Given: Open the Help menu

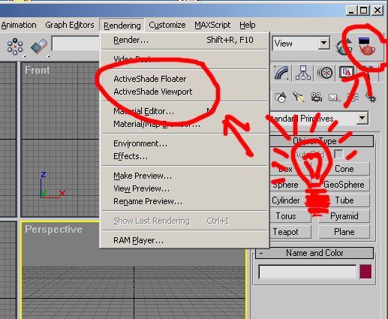Looking at the screenshot, I should click(x=248, y=25).
